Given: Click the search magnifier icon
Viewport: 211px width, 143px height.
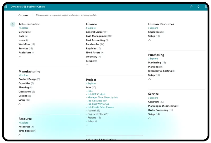Looking at the screenshot, I should click(191, 7).
